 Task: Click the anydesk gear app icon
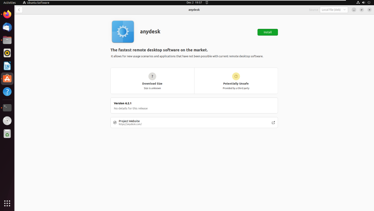(x=123, y=31)
